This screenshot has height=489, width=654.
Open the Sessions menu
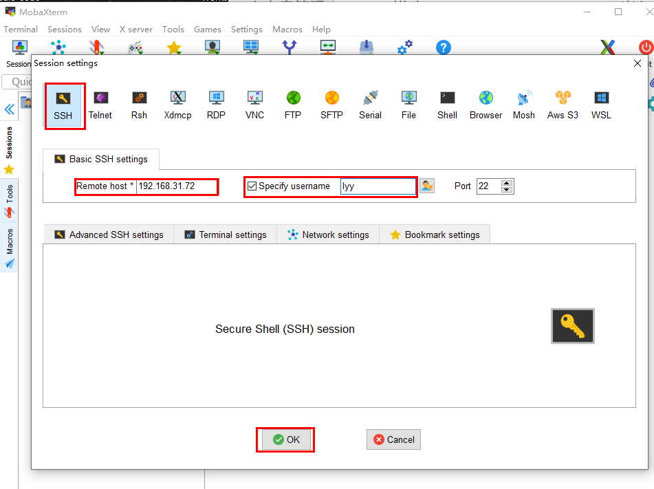coord(64,29)
